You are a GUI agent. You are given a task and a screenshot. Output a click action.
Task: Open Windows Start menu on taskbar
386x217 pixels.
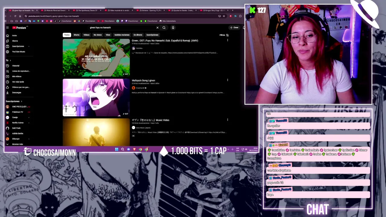coord(116,149)
